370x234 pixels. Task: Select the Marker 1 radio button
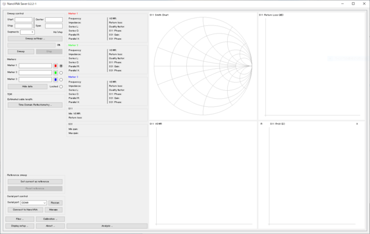61,66
